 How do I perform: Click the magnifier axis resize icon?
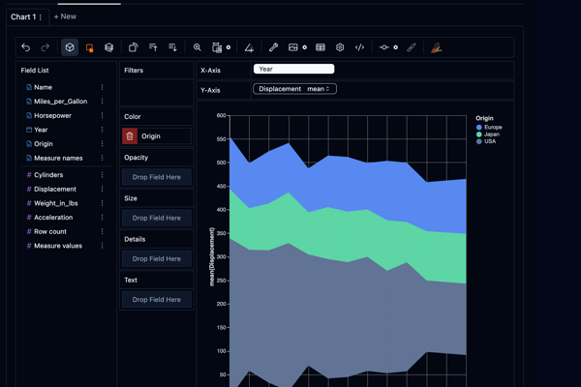click(198, 47)
